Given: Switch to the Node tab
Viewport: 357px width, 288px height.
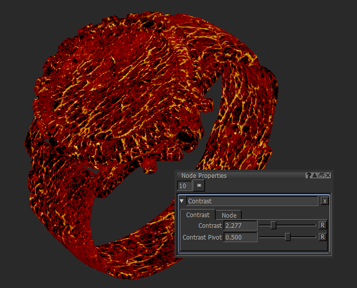Looking at the screenshot, I should click(x=228, y=215).
